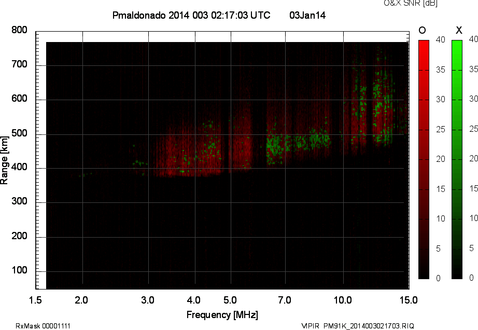Click the 'O' label above the red bar
The height and width of the screenshot is (330, 478).
tap(422, 30)
